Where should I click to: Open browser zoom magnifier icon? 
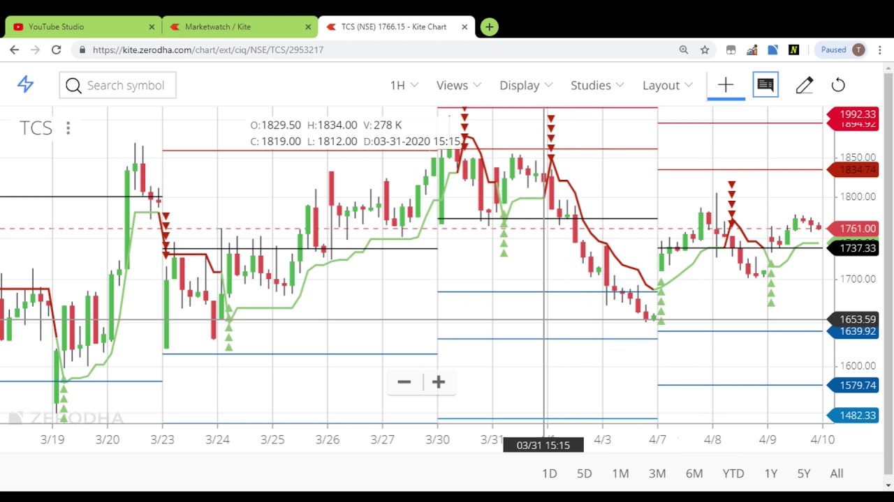click(x=684, y=50)
